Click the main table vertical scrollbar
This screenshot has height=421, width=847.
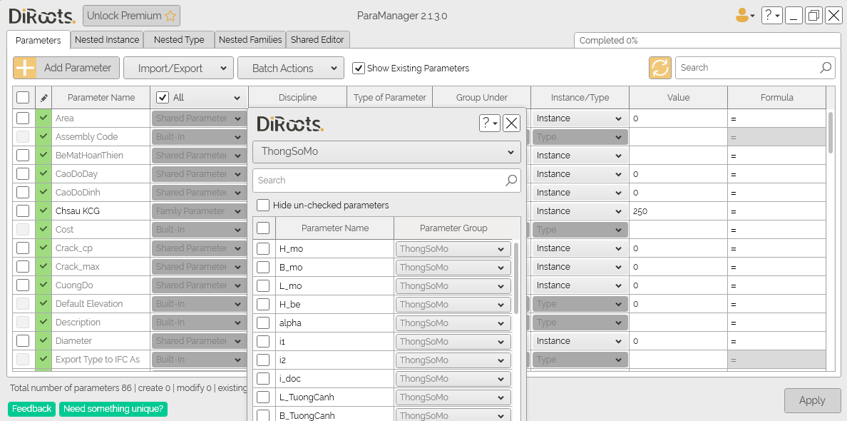pyautogui.click(x=830, y=133)
